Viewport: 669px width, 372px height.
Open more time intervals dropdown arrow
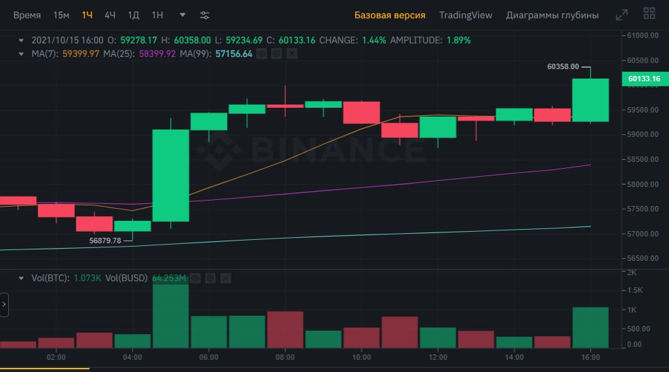pyautogui.click(x=182, y=15)
